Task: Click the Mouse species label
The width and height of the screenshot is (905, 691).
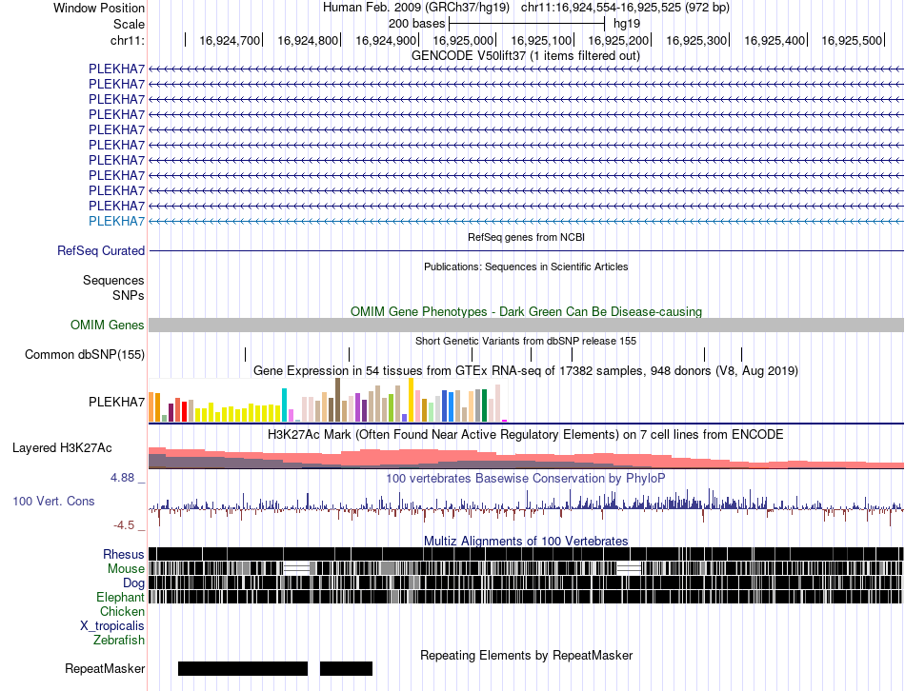Action: point(126,569)
